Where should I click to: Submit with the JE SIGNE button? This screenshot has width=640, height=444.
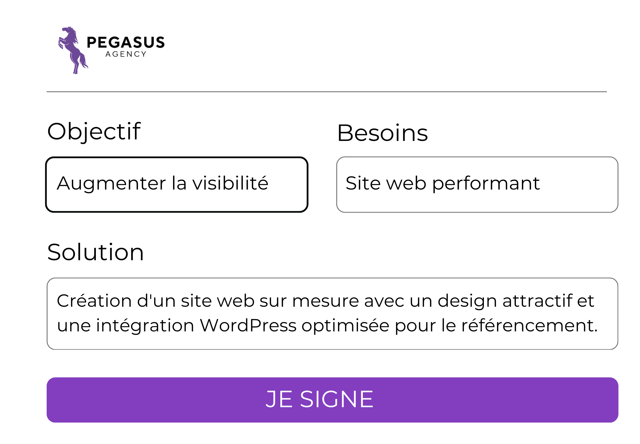pos(332,400)
